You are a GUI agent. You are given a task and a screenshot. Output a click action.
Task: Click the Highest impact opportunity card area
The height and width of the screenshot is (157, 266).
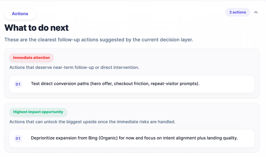(132, 127)
